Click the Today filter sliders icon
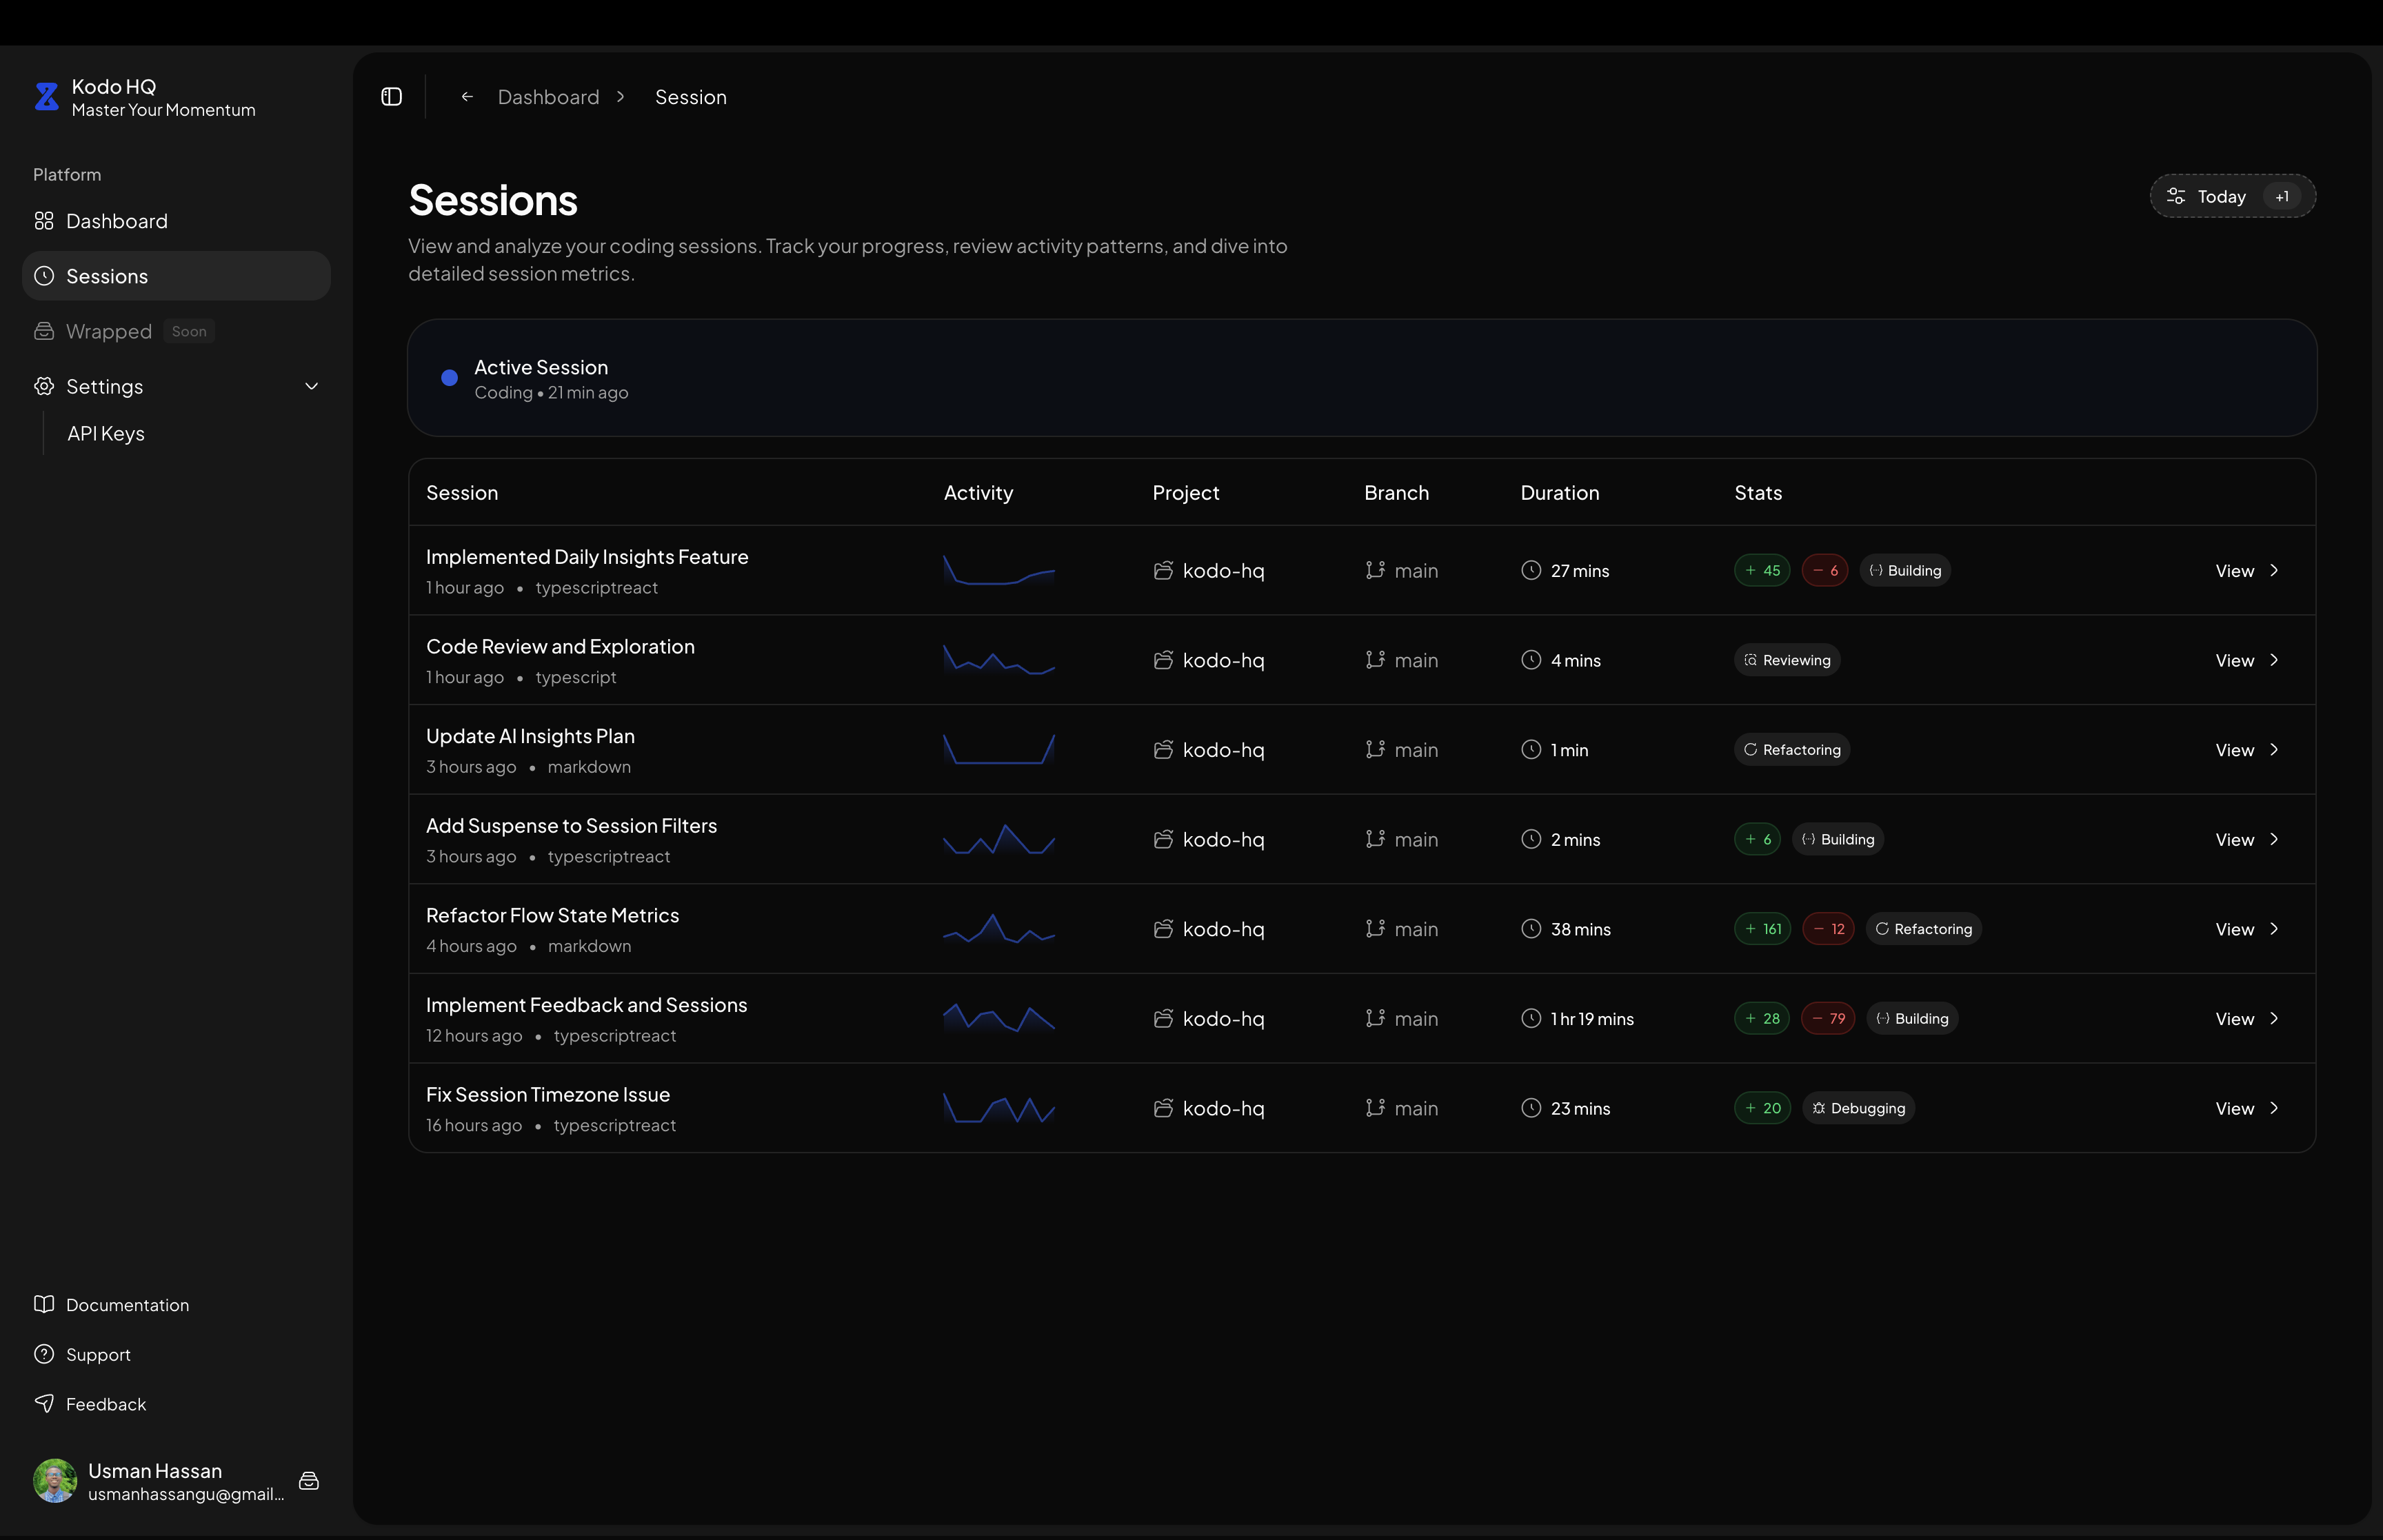 [2175, 196]
